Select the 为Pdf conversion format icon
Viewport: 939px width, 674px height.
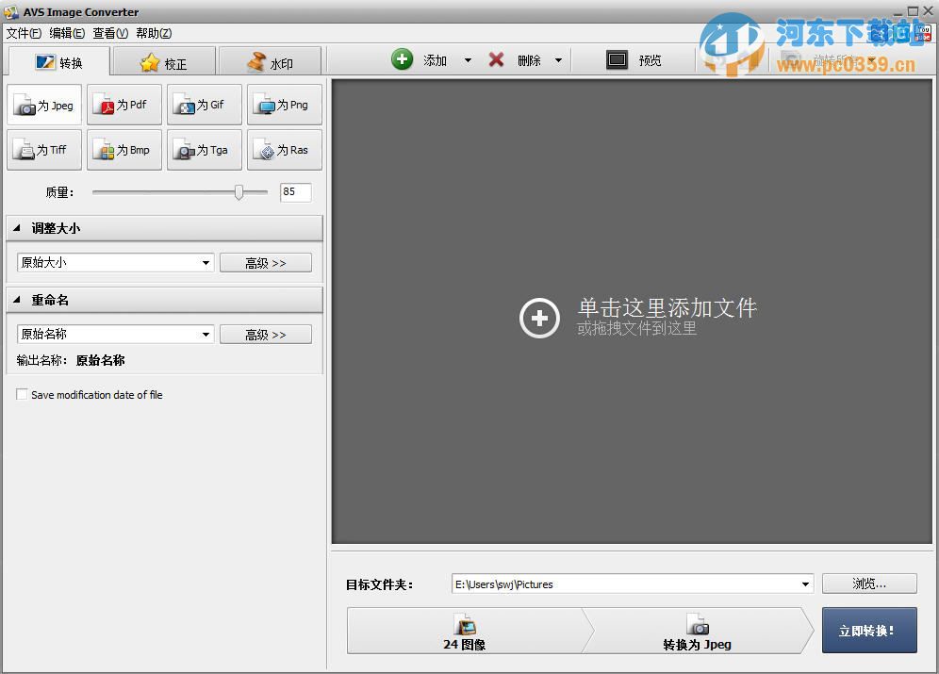[x=124, y=104]
